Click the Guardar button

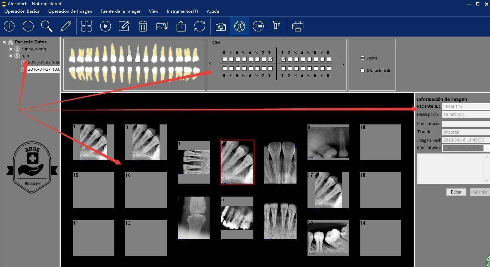pos(480,192)
